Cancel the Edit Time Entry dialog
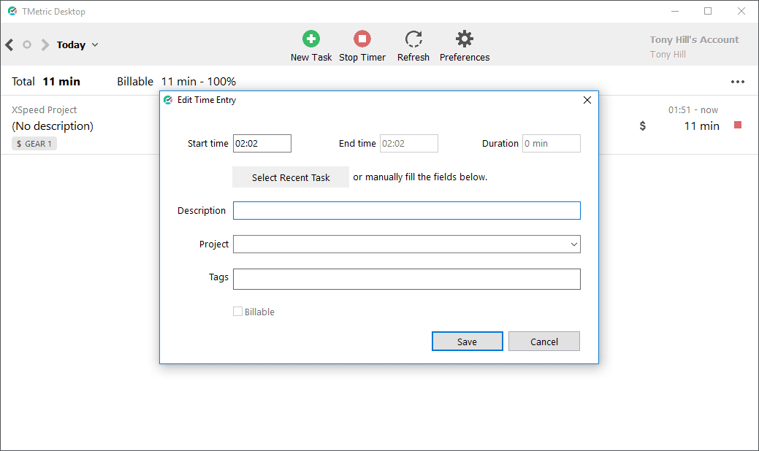The image size is (759, 451). (x=543, y=342)
